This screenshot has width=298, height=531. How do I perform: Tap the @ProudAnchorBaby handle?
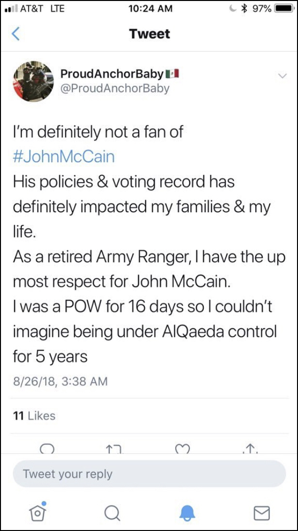coord(115,88)
